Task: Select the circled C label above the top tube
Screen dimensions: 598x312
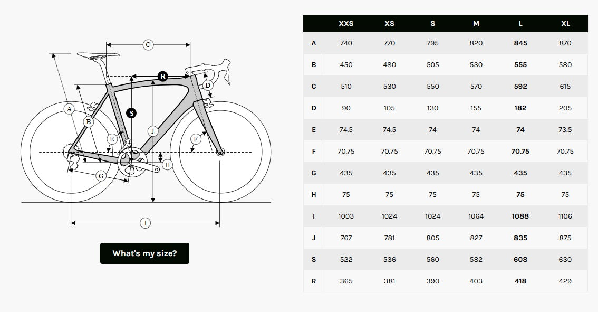Action: point(148,45)
